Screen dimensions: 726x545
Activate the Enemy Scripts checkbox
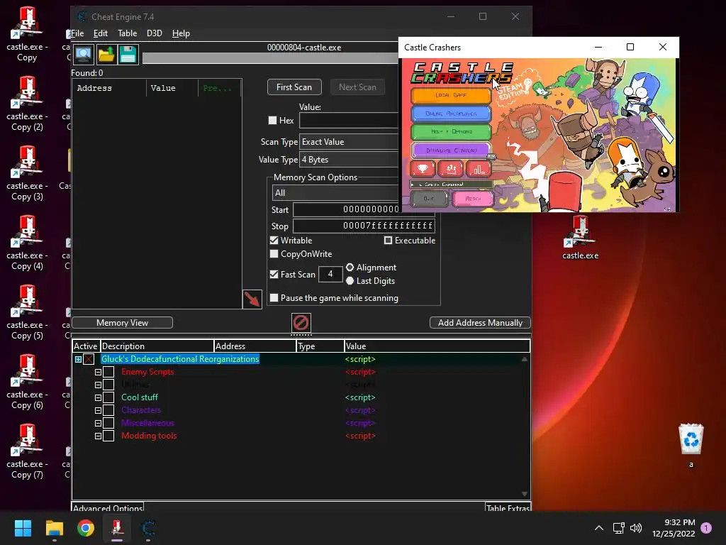[x=108, y=372]
